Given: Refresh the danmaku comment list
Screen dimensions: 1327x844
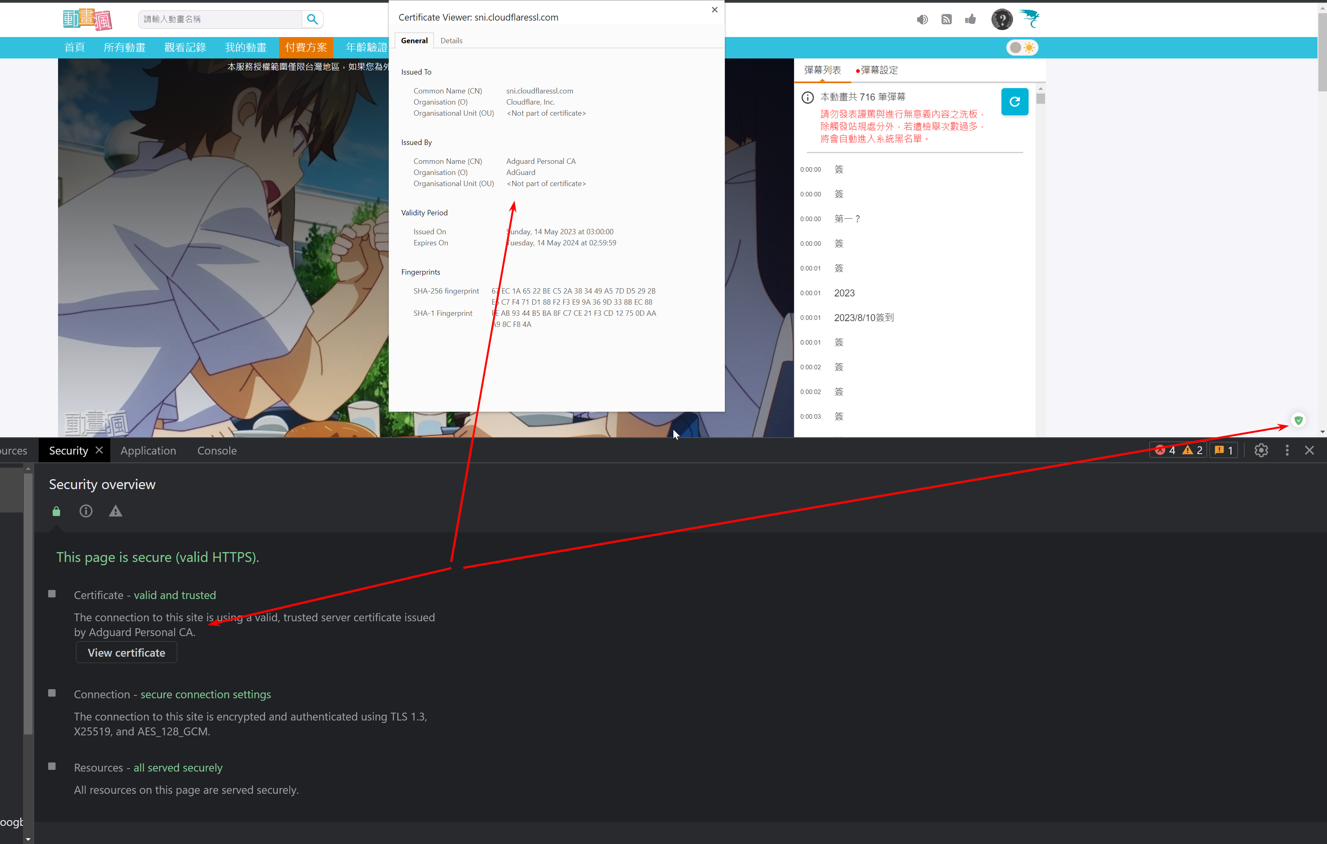Looking at the screenshot, I should coord(1015,101).
